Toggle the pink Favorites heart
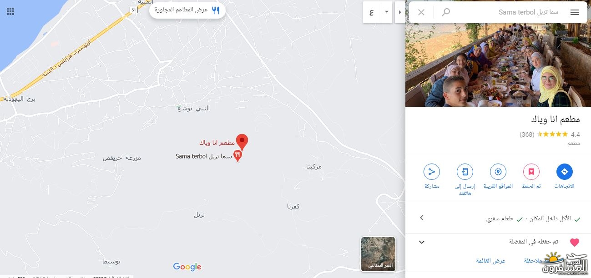Viewport: 591px width, 278px height. pyautogui.click(x=575, y=242)
